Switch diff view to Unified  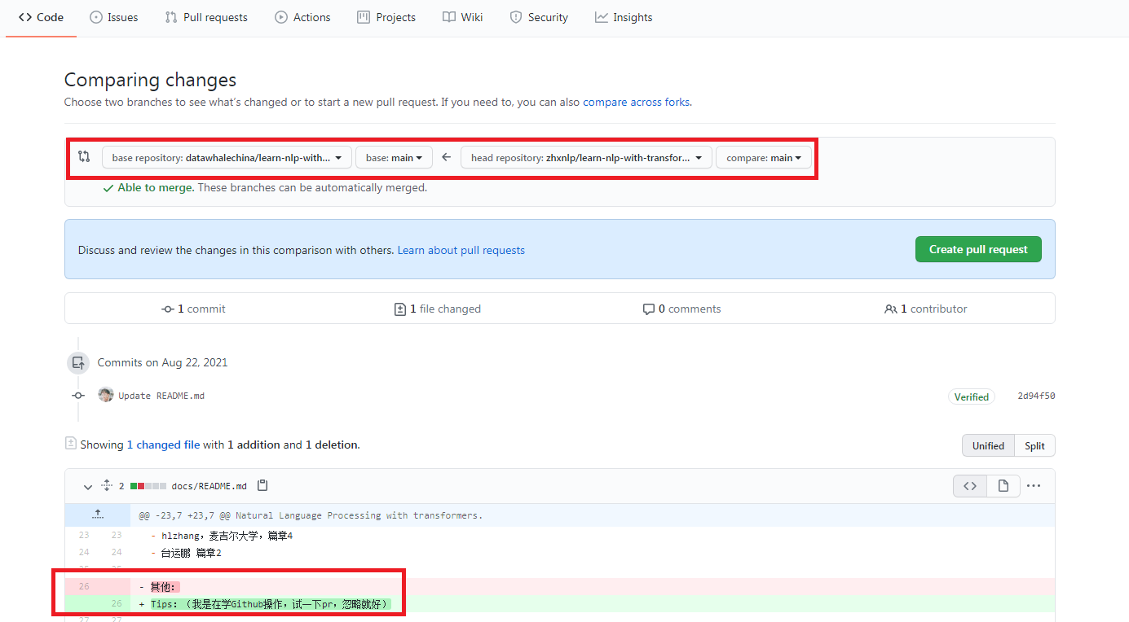988,445
